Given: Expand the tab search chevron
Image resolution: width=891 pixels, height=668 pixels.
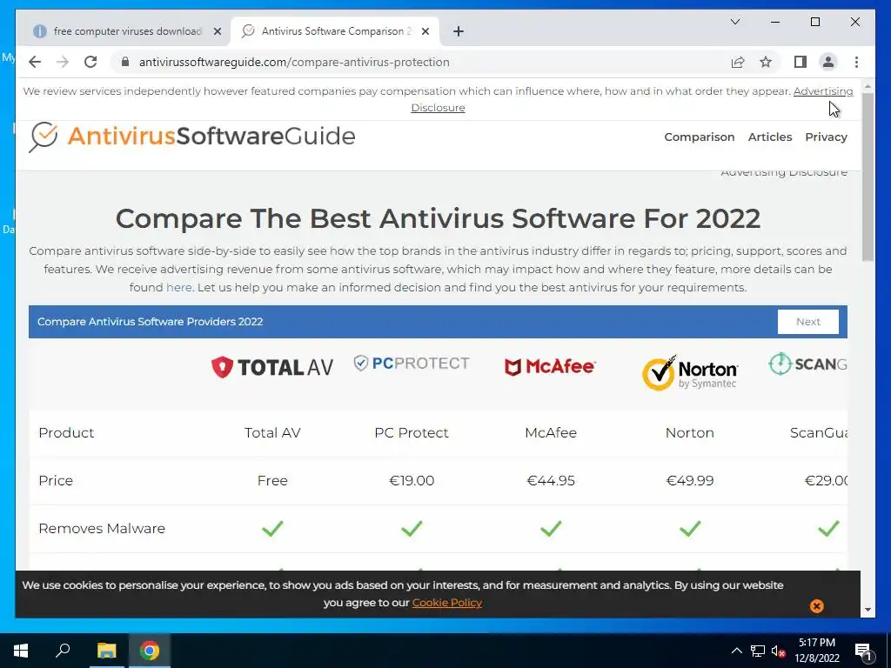Looking at the screenshot, I should click(x=734, y=22).
